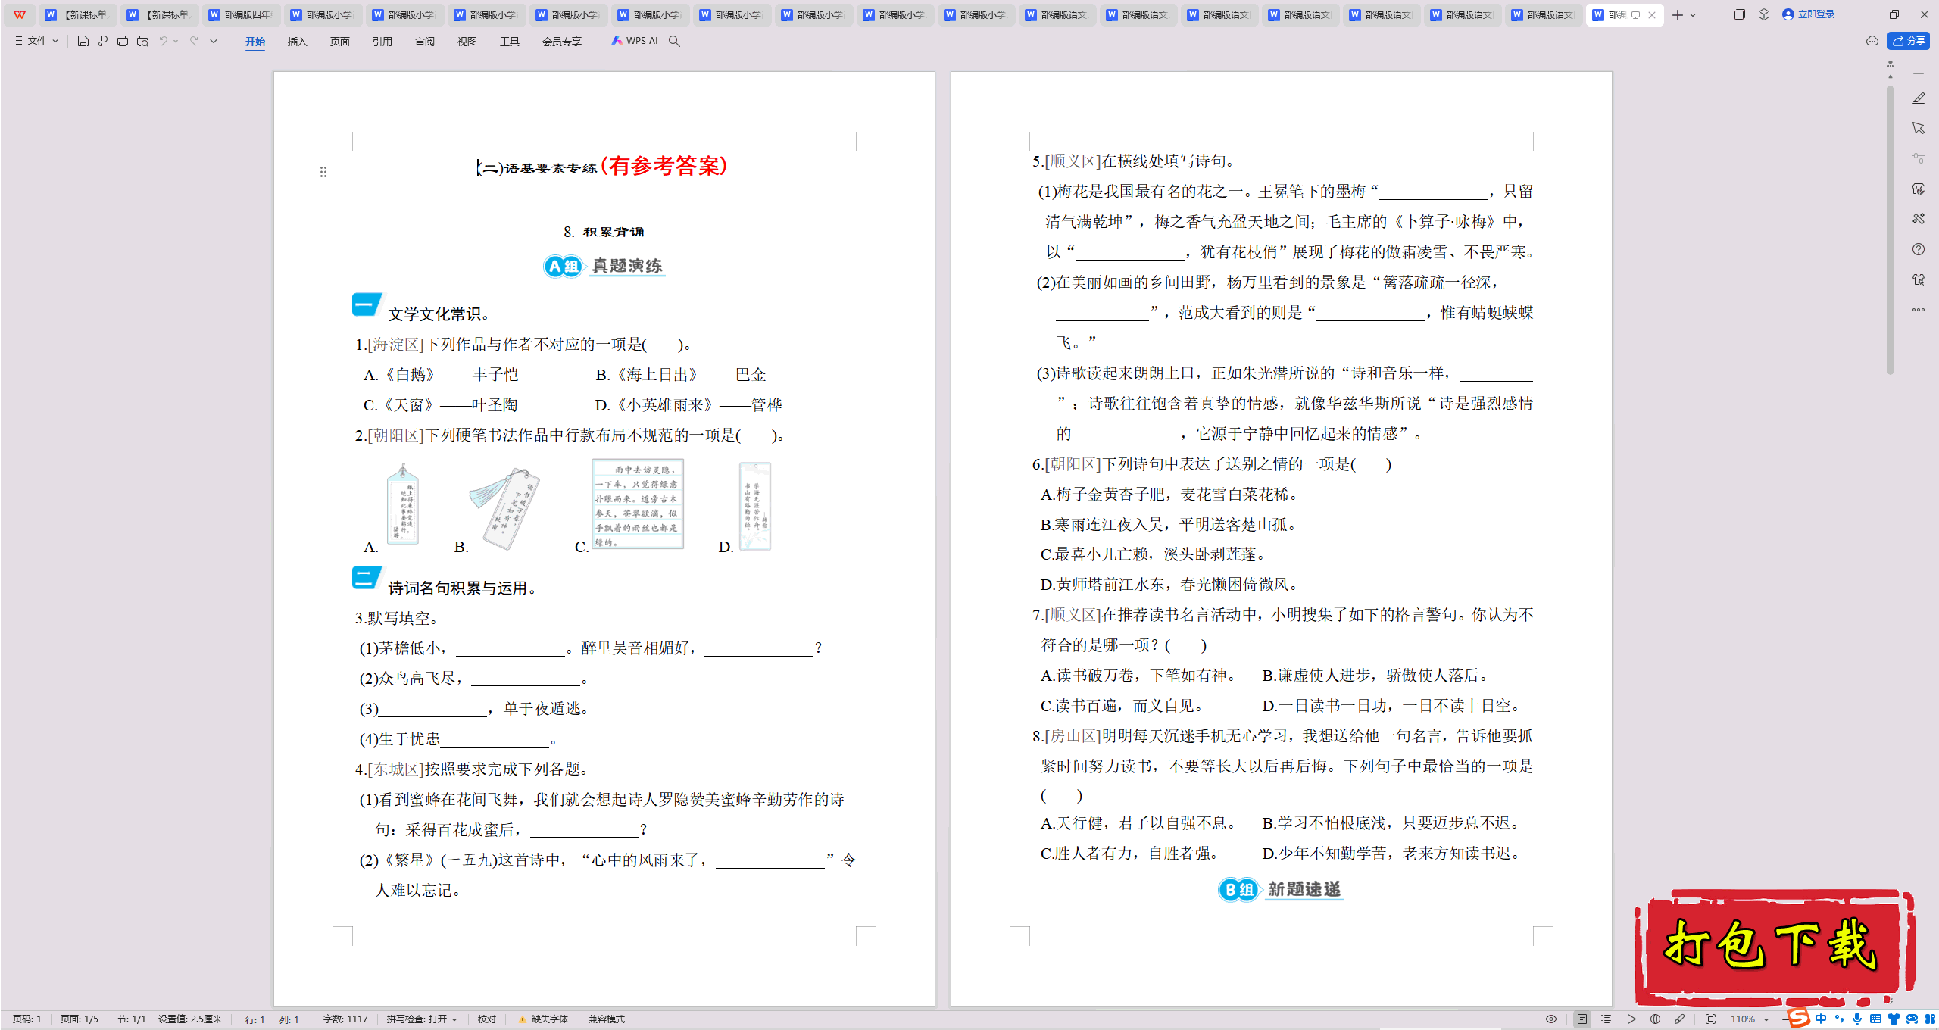Image resolution: width=1939 pixels, height=1030 pixels.
Task: Open the 文件 menu dropdown
Action: [36, 41]
